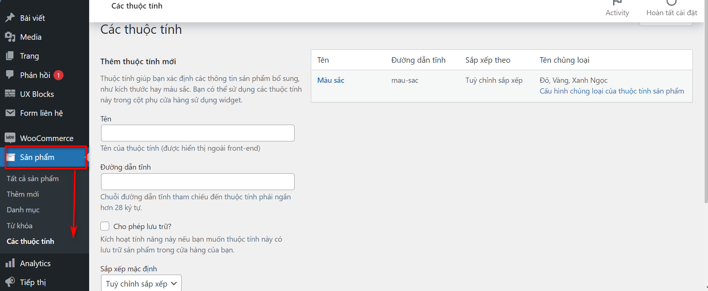This screenshot has height=291, width=708.
Task: Click the UX Blocks grid icon
Action: coord(10,94)
